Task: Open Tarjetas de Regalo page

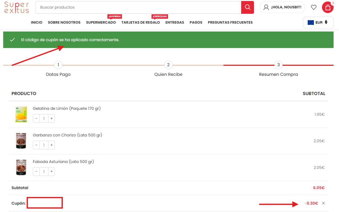Action: click(140, 23)
